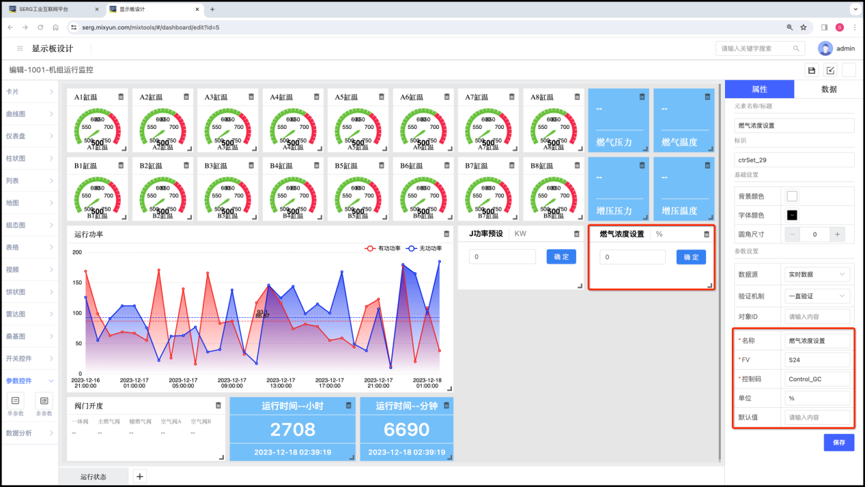The image size is (865, 487).
Task: Open the grid menu icon beside 显示板设计
Action: click(20, 48)
